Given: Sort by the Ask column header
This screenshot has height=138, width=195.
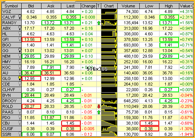Looking at the screenshot, I should [51, 6].
